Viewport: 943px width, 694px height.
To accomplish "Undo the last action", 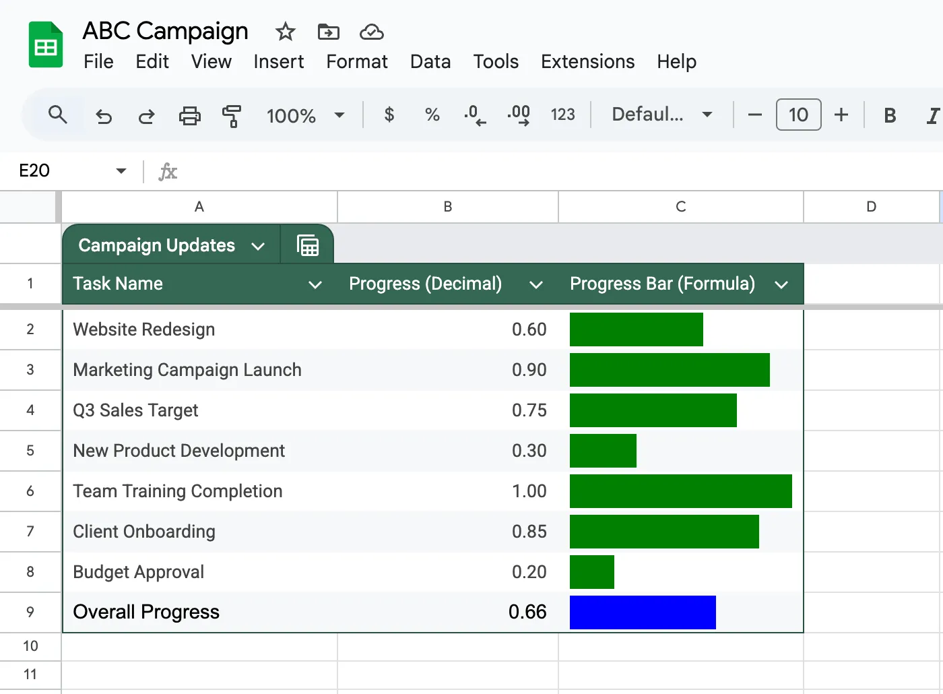I will (x=104, y=116).
